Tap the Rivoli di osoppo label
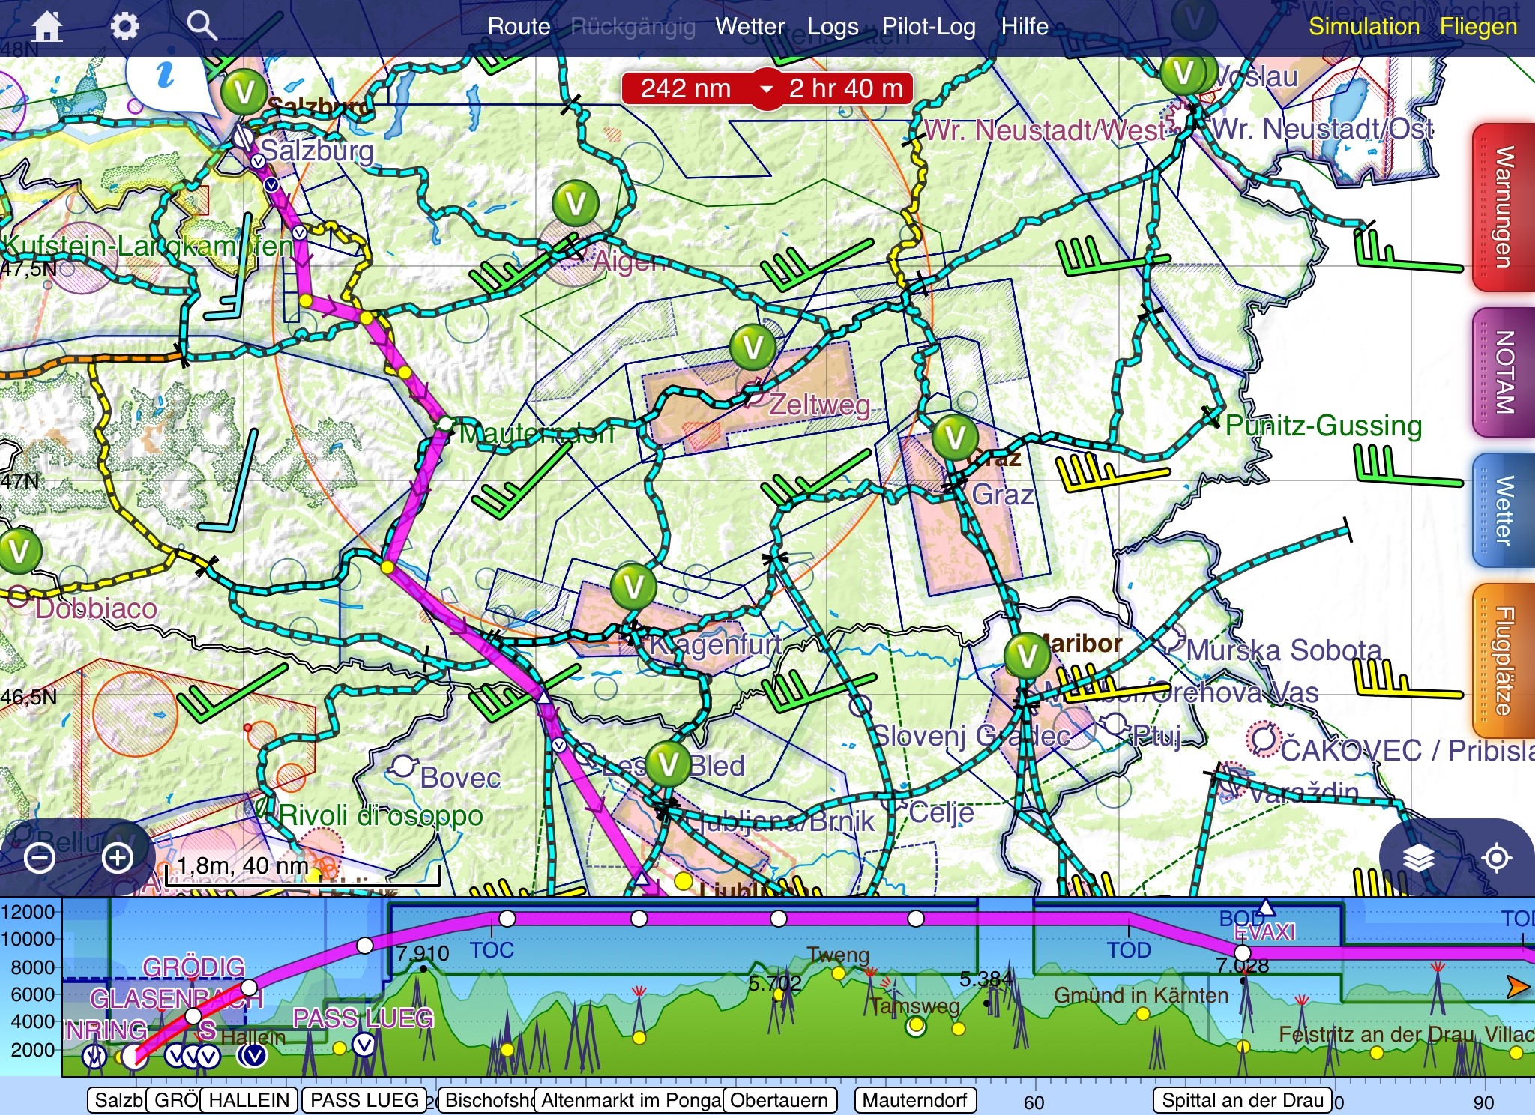The height and width of the screenshot is (1115, 1535). (381, 815)
